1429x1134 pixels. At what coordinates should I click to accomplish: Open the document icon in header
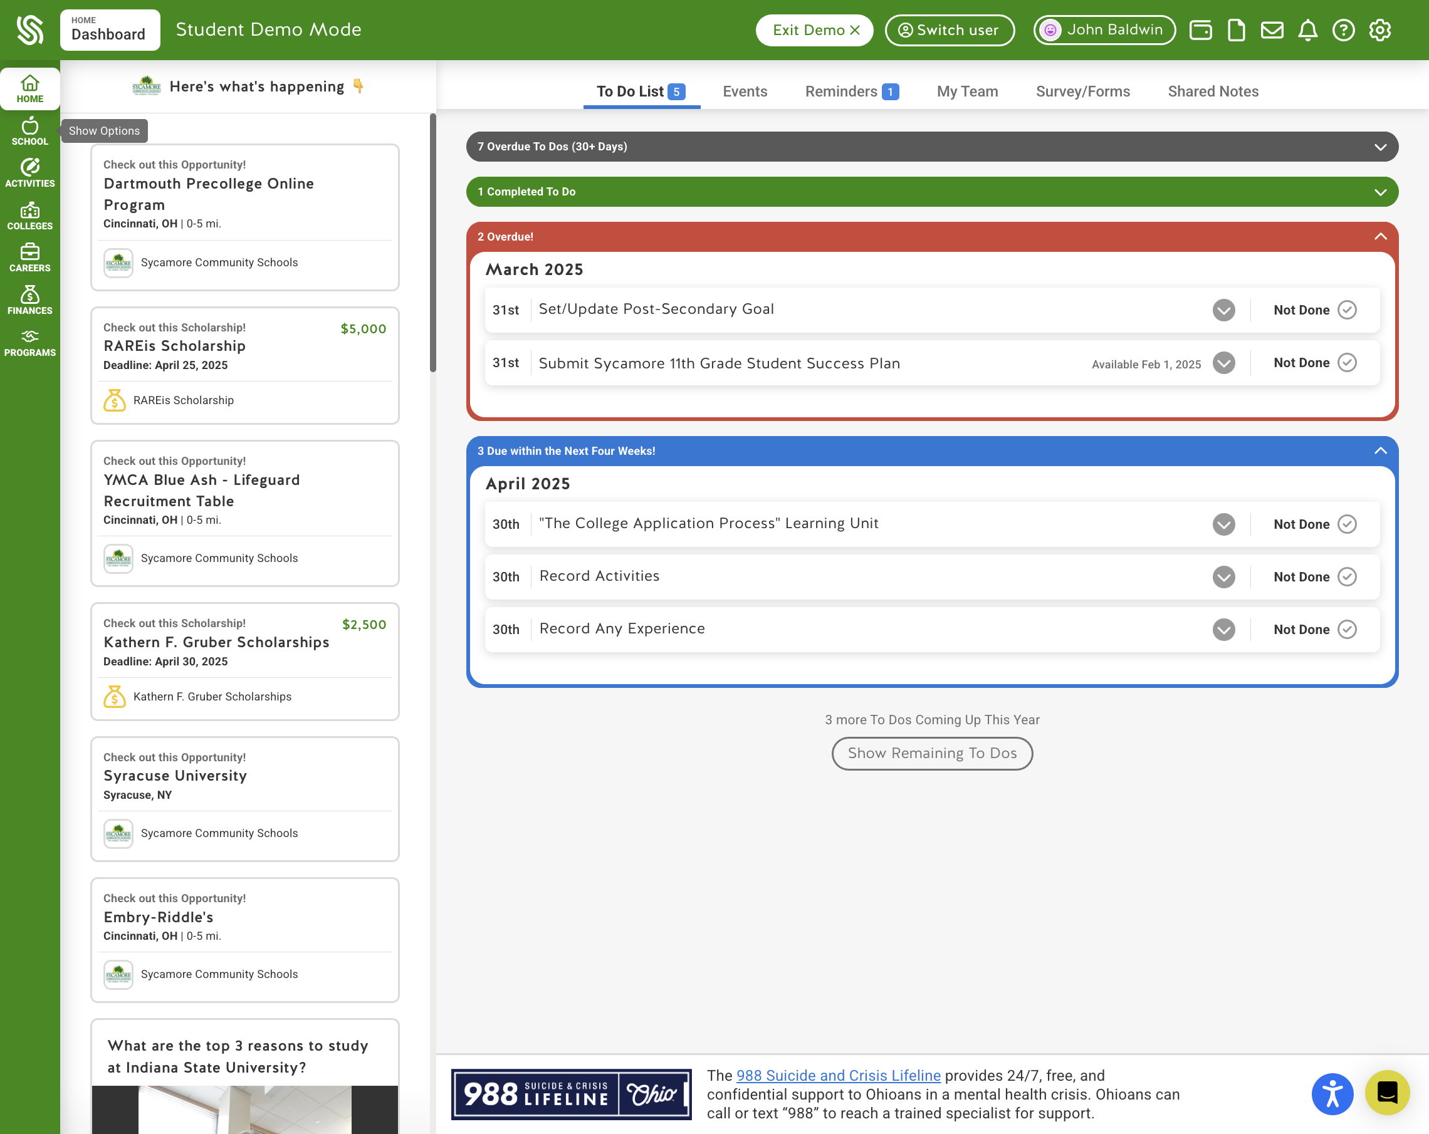tap(1236, 30)
